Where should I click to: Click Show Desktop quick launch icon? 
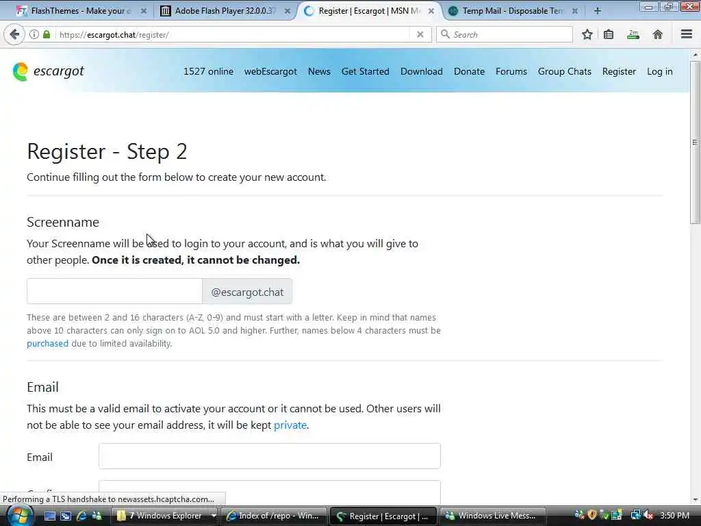(50, 516)
